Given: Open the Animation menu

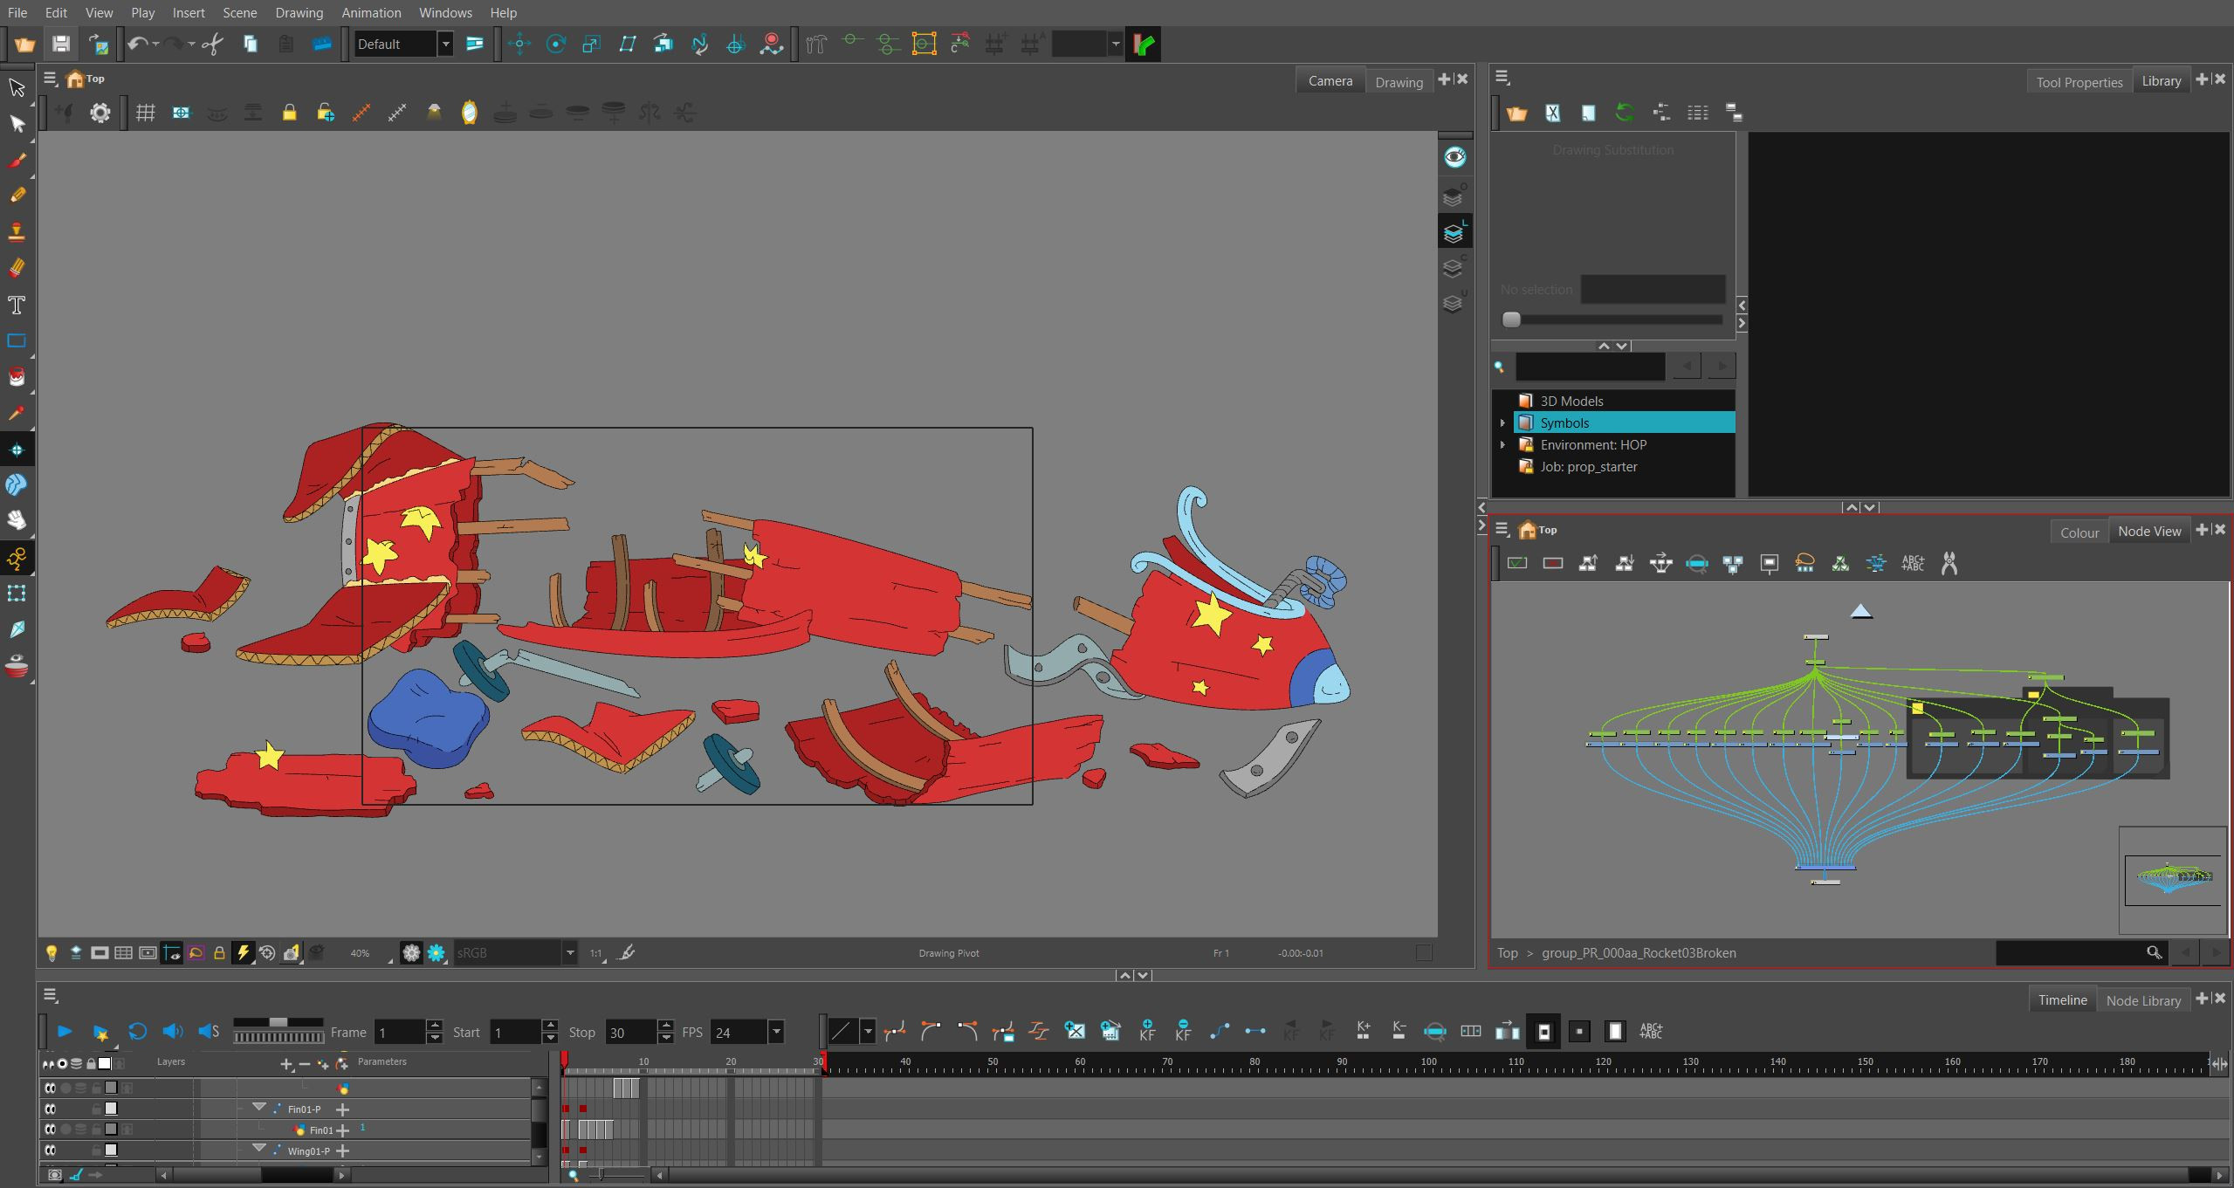Looking at the screenshot, I should (371, 13).
